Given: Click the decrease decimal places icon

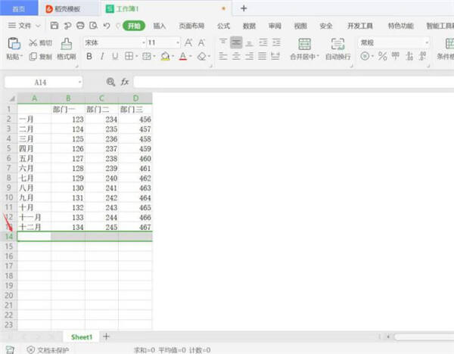Looking at the screenshot, I should pos(423,56).
